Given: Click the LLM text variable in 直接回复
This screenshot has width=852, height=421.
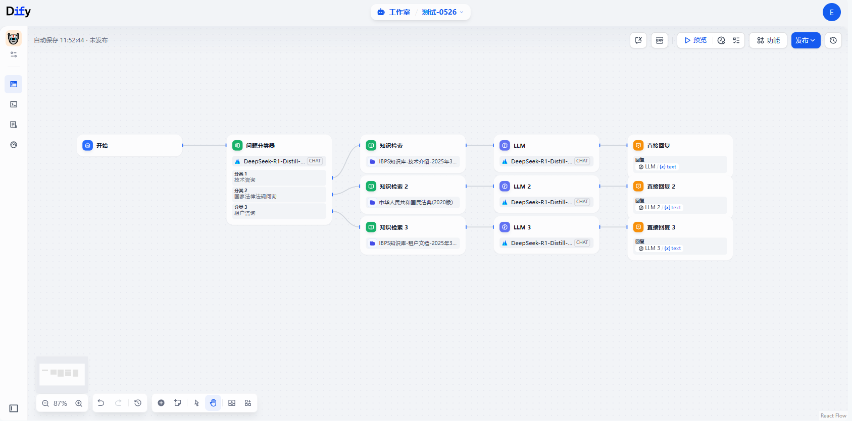Looking at the screenshot, I should point(658,167).
